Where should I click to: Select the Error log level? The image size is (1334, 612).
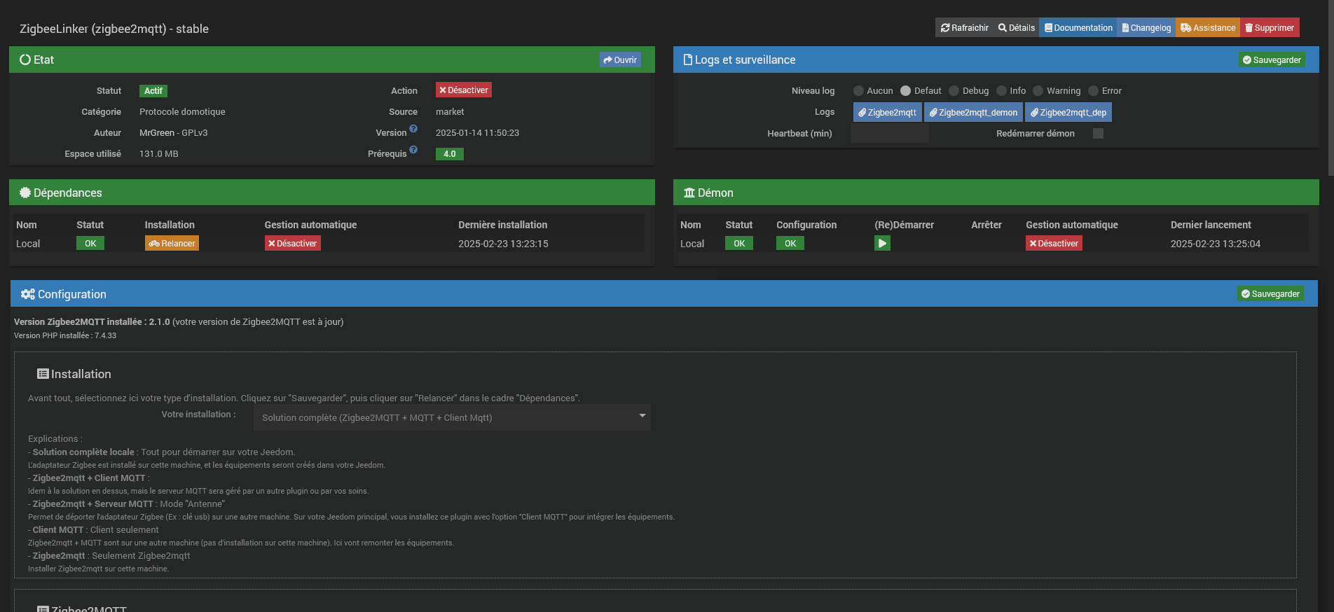pyautogui.click(x=1093, y=91)
